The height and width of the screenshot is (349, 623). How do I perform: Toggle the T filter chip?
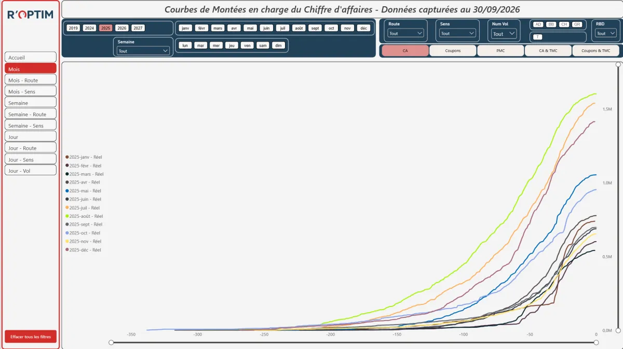click(538, 37)
